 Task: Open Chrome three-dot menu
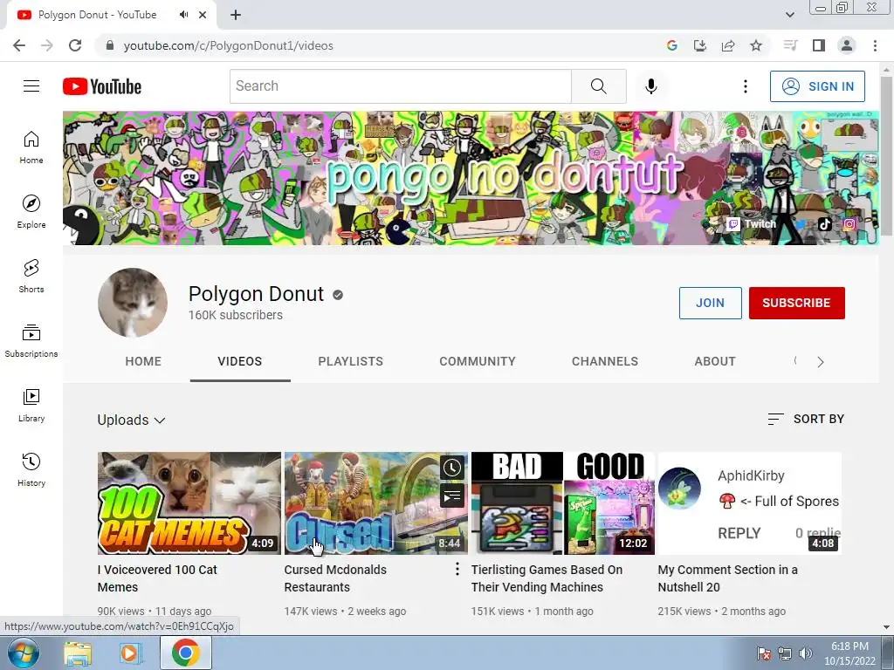coord(875,45)
